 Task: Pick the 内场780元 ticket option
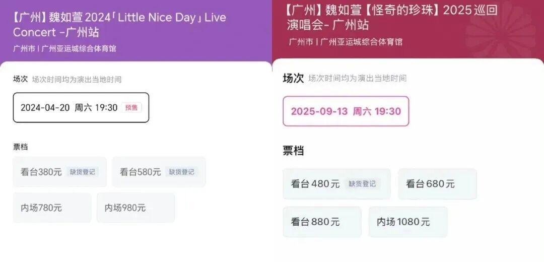click(x=52, y=208)
